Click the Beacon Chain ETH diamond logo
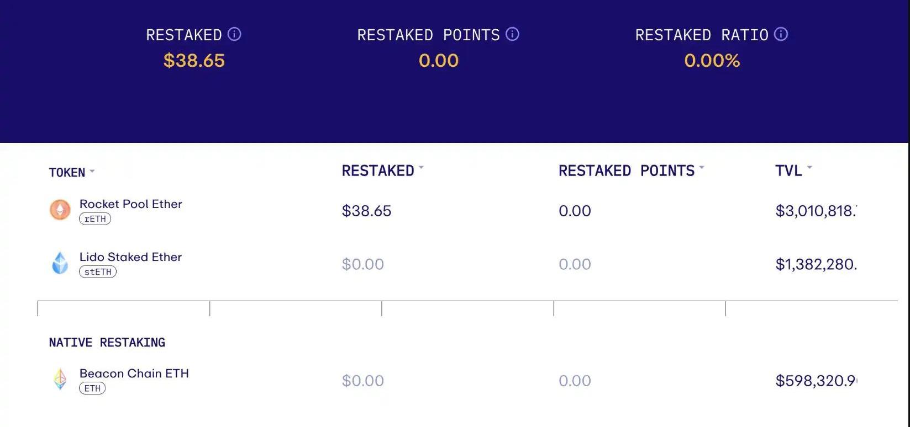The width and height of the screenshot is (910, 427). pyautogui.click(x=60, y=380)
